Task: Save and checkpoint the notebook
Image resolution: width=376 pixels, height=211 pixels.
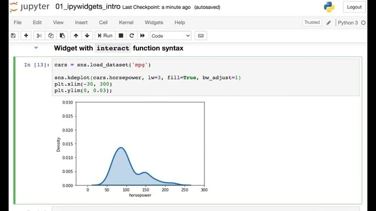Action: point(14,36)
